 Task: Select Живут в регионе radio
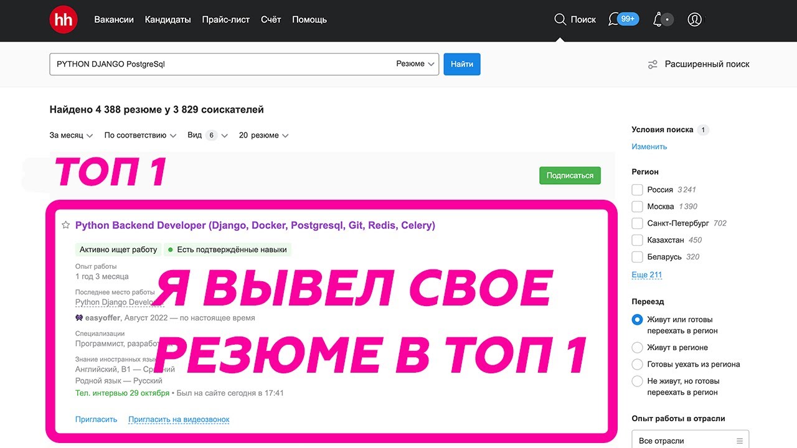[637, 348]
